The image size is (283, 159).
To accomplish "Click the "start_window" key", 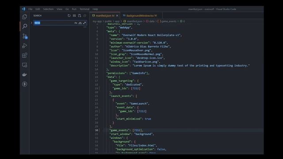I will tap(120, 134).
